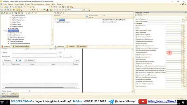Click ФормаДокумента window button in bottom bar
This screenshot has width=187, height=105.
point(9,97)
